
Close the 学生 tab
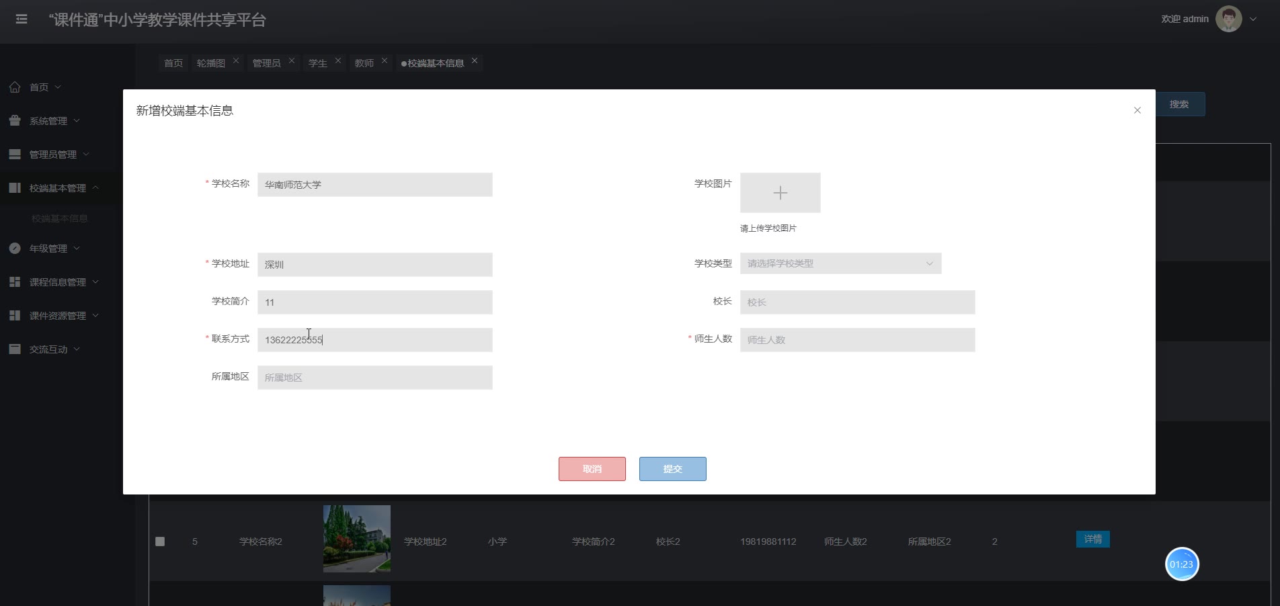[338, 60]
